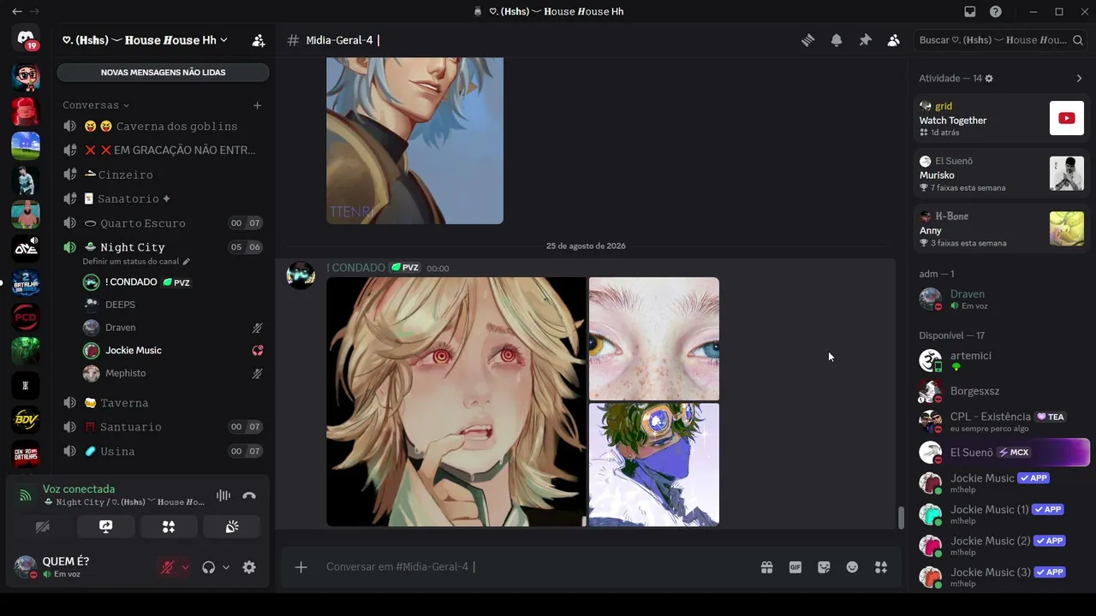Open the sticker picker
The image size is (1096, 616).
click(824, 567)
